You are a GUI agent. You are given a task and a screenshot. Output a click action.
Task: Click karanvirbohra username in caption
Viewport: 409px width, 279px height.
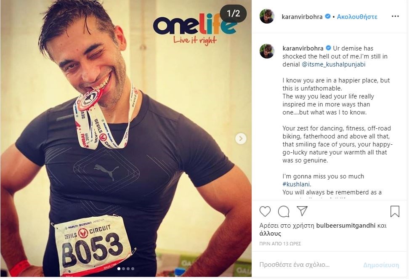coord(303,48)
